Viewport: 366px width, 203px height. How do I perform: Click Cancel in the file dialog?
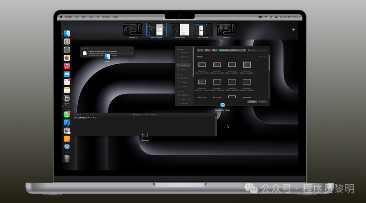[252, 102]
